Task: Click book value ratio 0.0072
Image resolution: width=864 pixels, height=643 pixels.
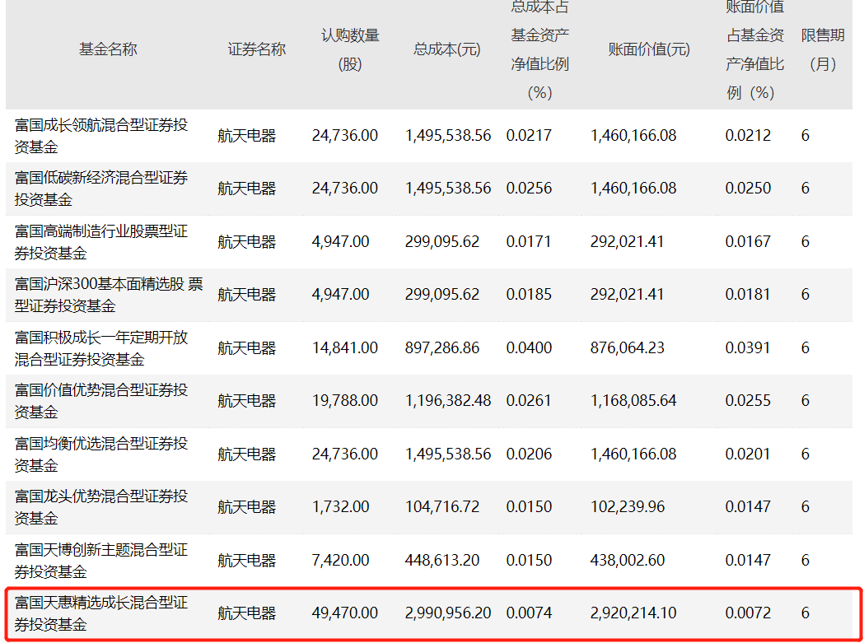Action: click(749, 613)
